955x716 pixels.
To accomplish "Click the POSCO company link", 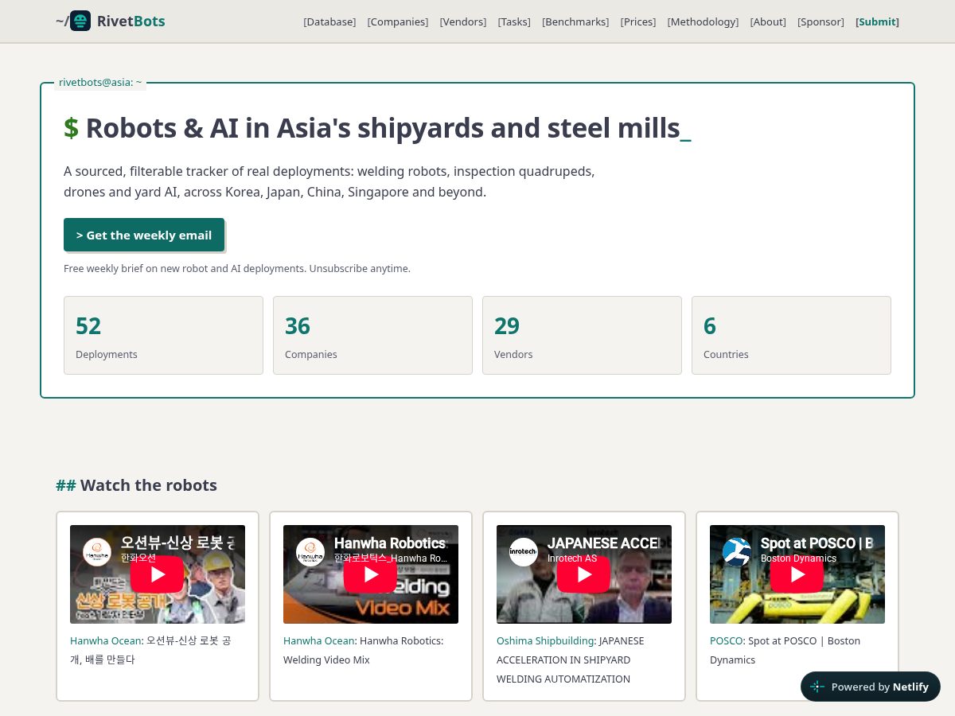I will click(x=727, y=640).
